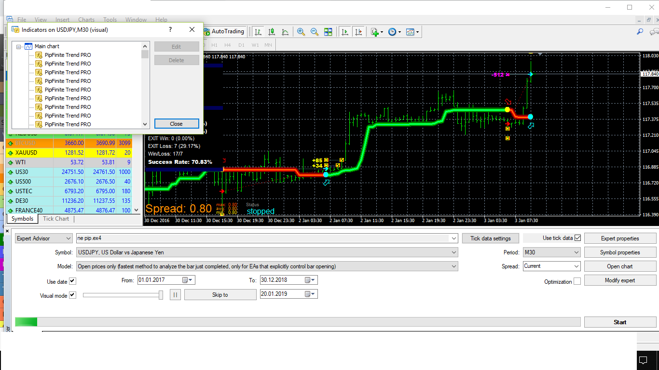
Task: Open the Insert menu
Action: (62, 20)
